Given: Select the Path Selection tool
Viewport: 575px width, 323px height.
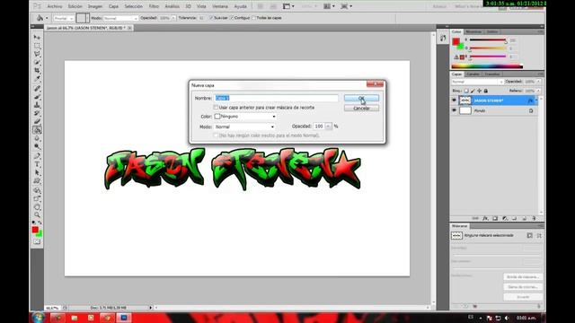Looking at the screenshot, I should click(x=37, y=172).
